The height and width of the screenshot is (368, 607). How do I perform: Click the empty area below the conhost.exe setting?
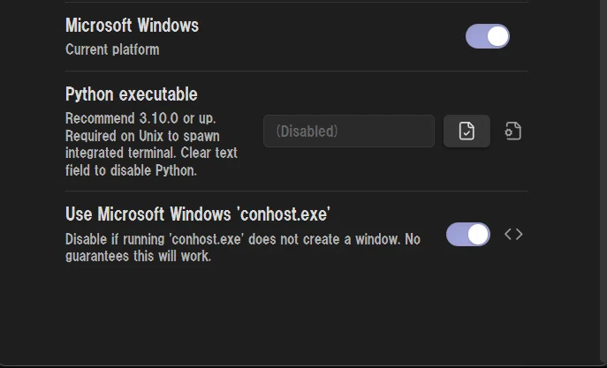pos(296,313)
